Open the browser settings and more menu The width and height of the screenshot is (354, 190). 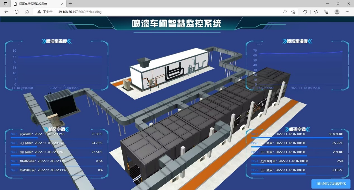[x=348, y=12]
